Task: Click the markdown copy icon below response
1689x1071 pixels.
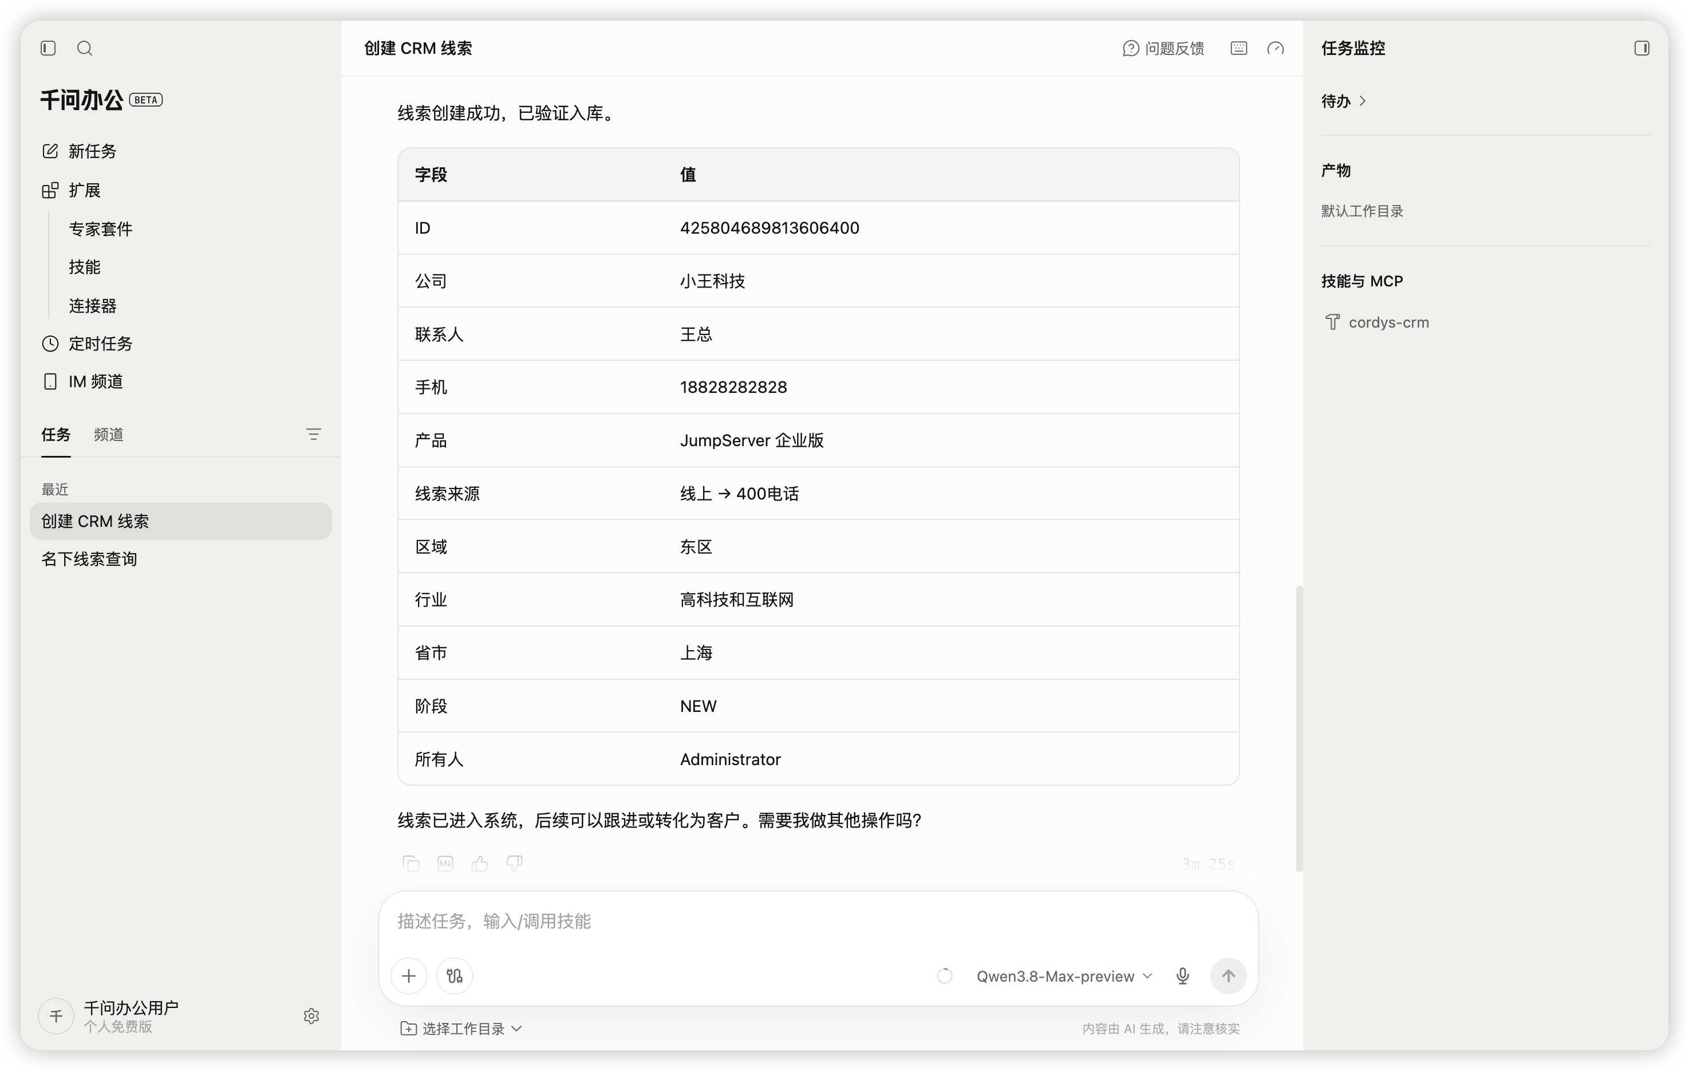Action: [445, 863]
